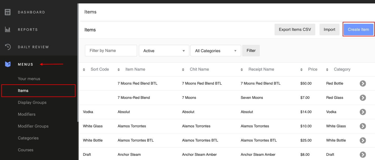The image size is (375, 160).
Task: Open the Anchor Steam row arrow icon
Action: 363,154
